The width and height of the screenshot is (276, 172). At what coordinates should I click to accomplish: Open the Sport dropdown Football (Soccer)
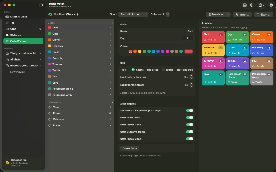point(133,14)
